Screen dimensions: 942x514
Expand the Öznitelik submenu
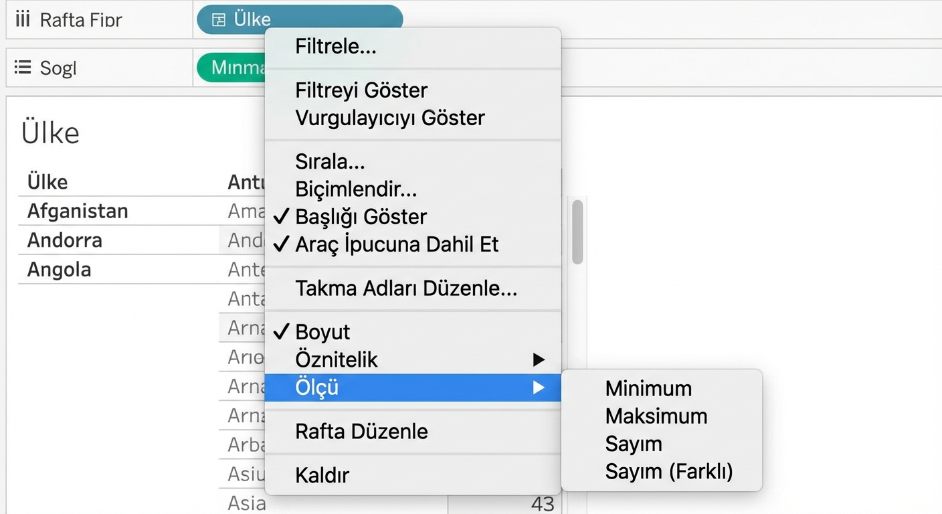337,359
